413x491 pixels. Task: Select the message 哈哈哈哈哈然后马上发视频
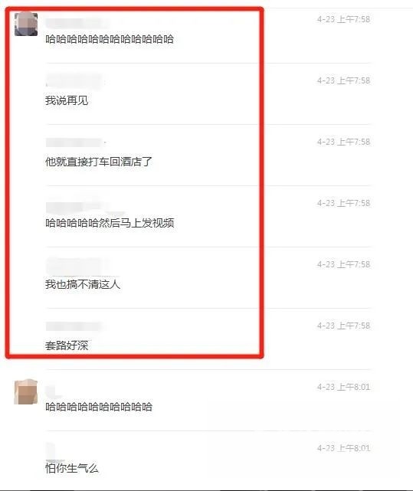tap(110, 223)
